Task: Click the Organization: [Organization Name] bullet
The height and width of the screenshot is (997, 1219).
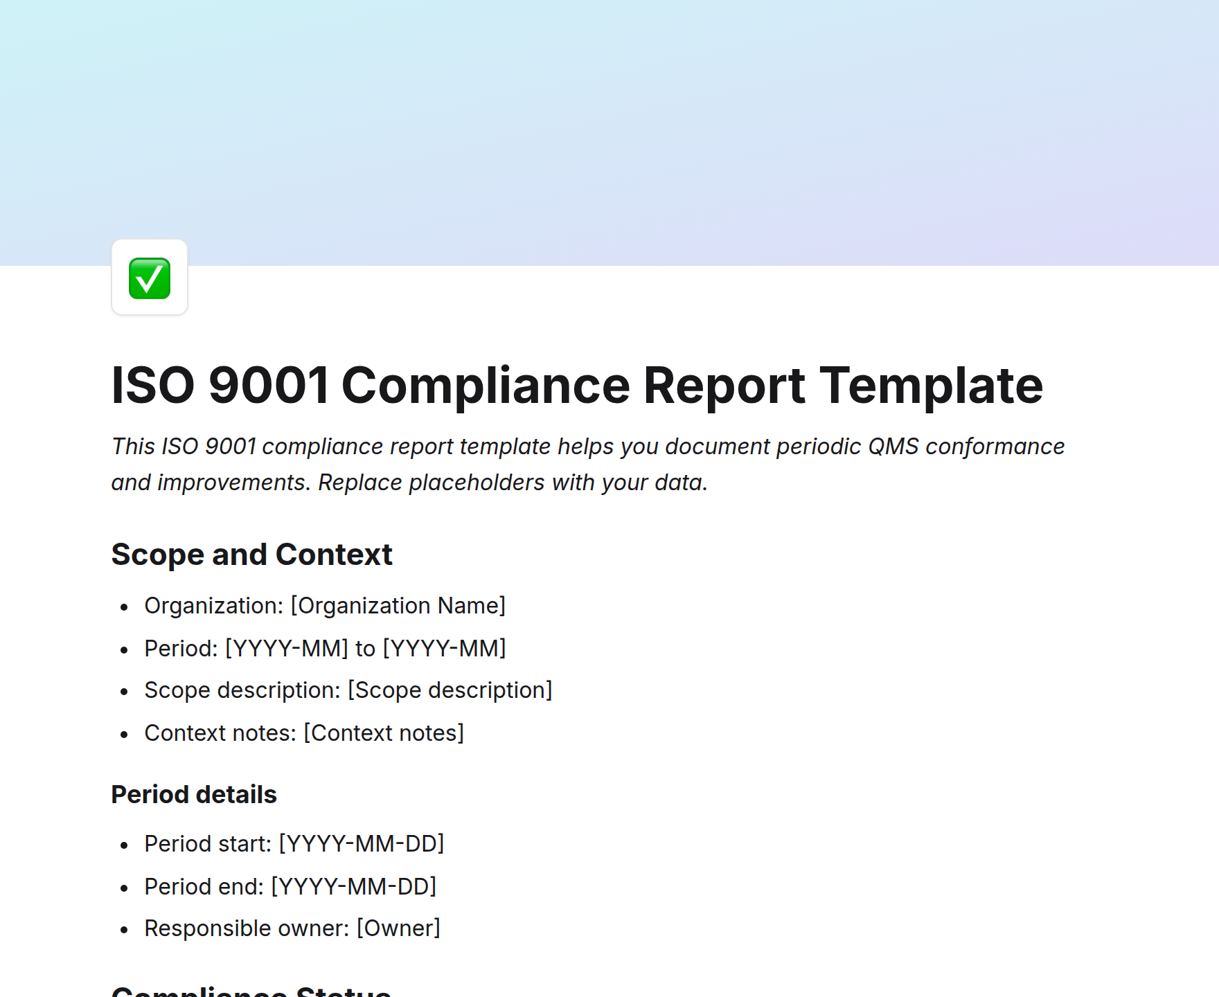Action: click(x=325, y=606)
